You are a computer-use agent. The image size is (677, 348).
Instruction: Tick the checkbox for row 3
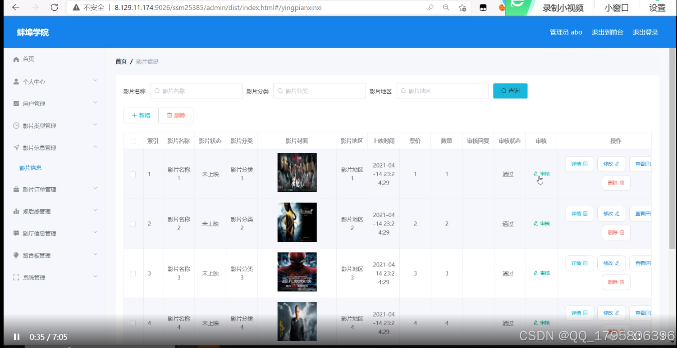pyautogui.click(x=133, y=273)
